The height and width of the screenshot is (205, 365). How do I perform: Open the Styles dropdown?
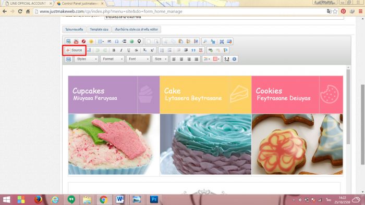coord(87,59)
